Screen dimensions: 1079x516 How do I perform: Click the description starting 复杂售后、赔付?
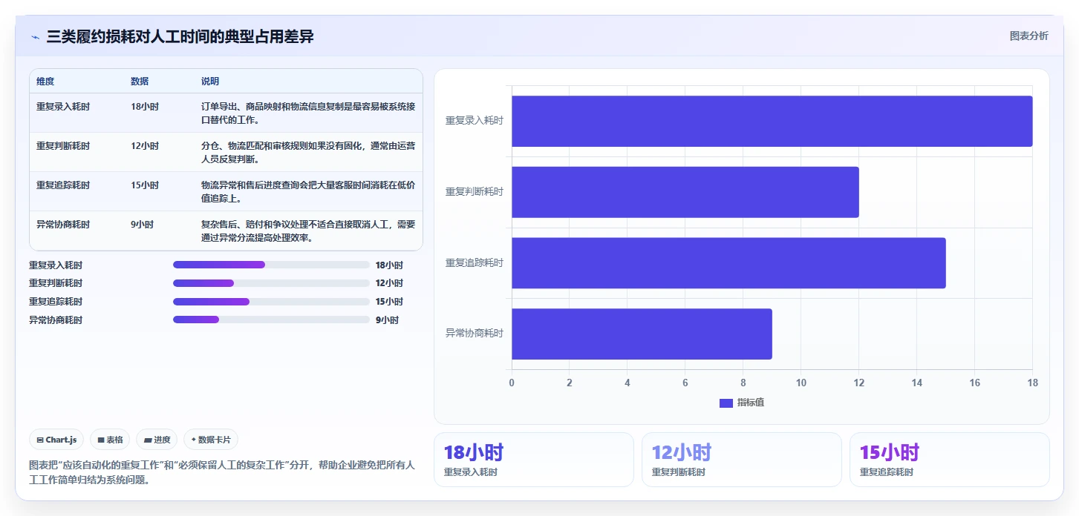pos(308,231)
